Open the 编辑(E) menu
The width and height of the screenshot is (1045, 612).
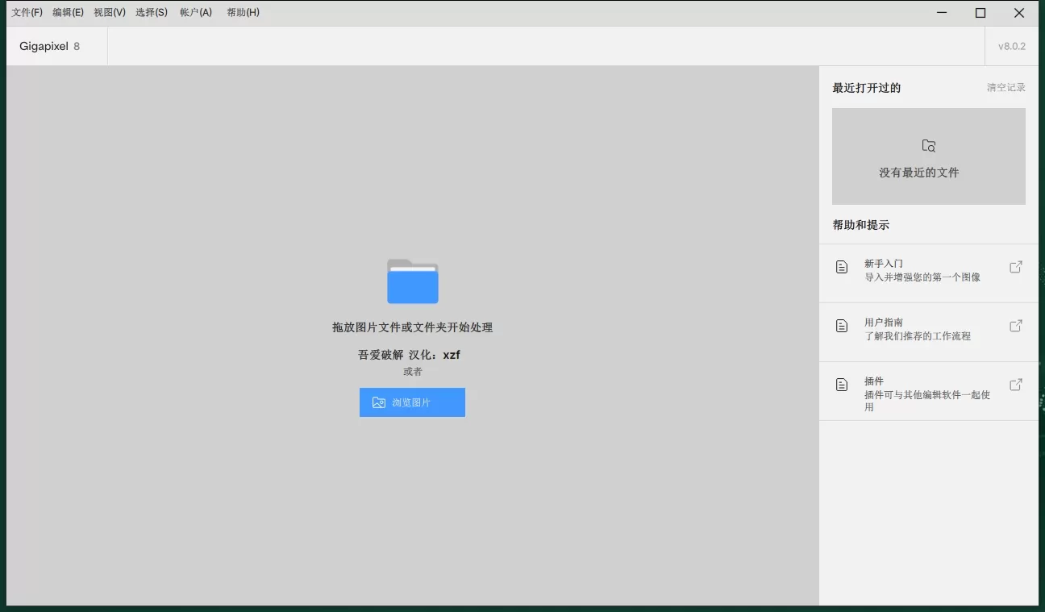[x=69, y=12]
